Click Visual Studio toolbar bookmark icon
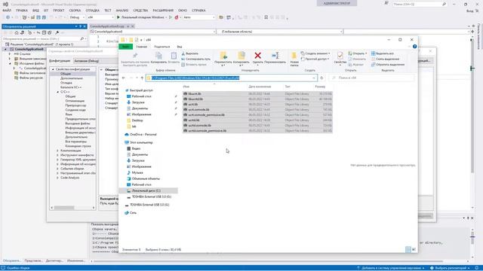This screenshot has width=483, height=271. [266, 17]
